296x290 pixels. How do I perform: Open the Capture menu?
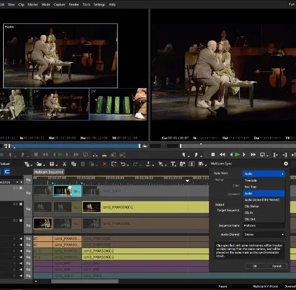tap(59, 4)
